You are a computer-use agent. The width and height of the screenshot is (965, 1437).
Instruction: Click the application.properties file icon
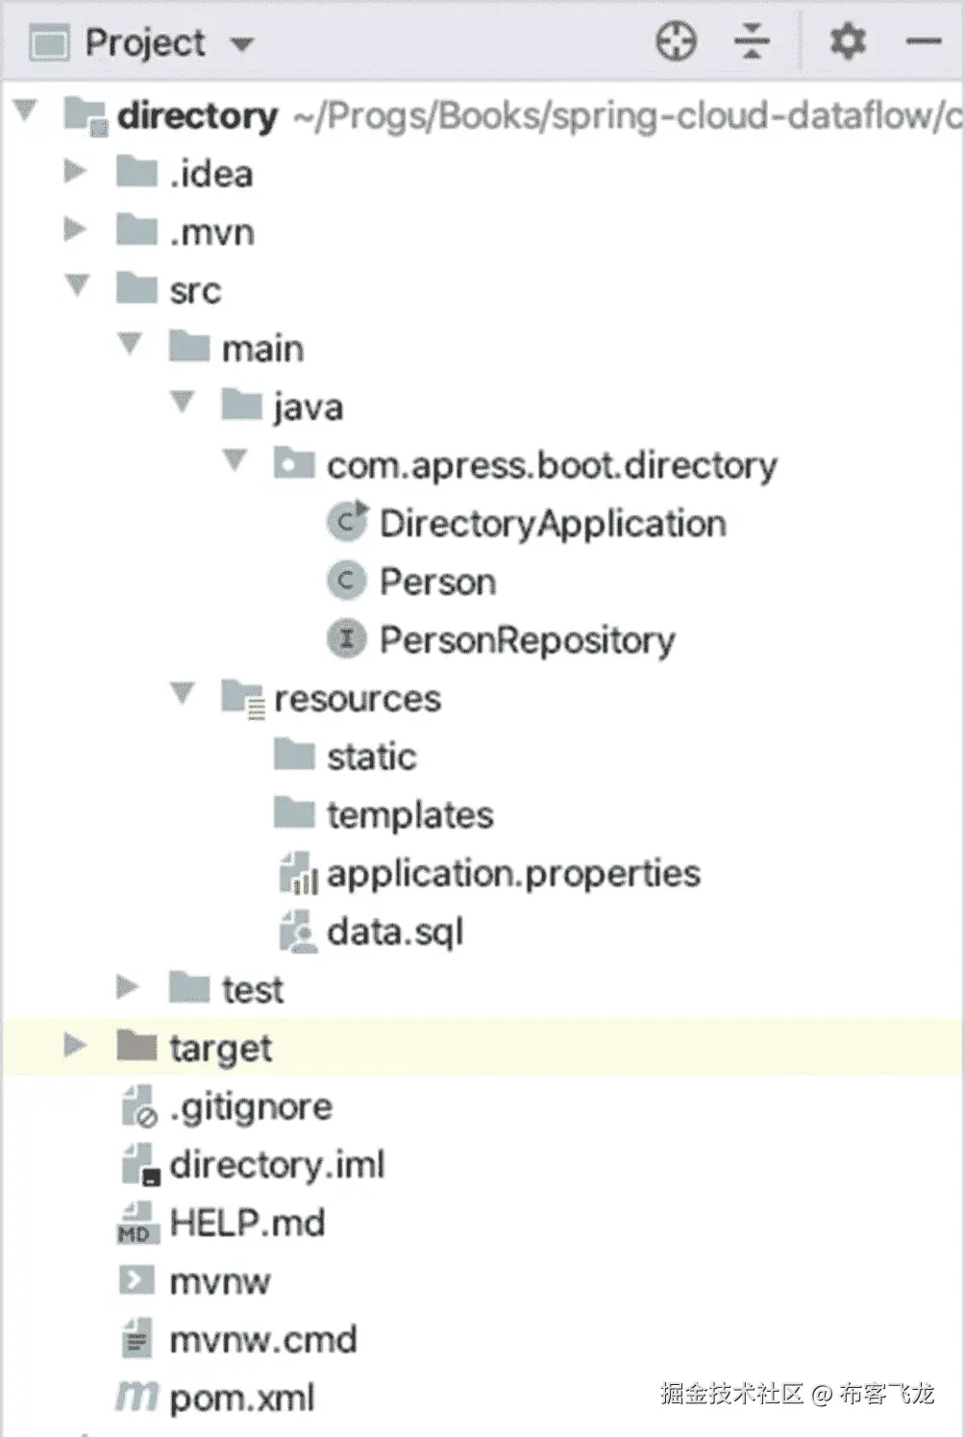(296, 873)
